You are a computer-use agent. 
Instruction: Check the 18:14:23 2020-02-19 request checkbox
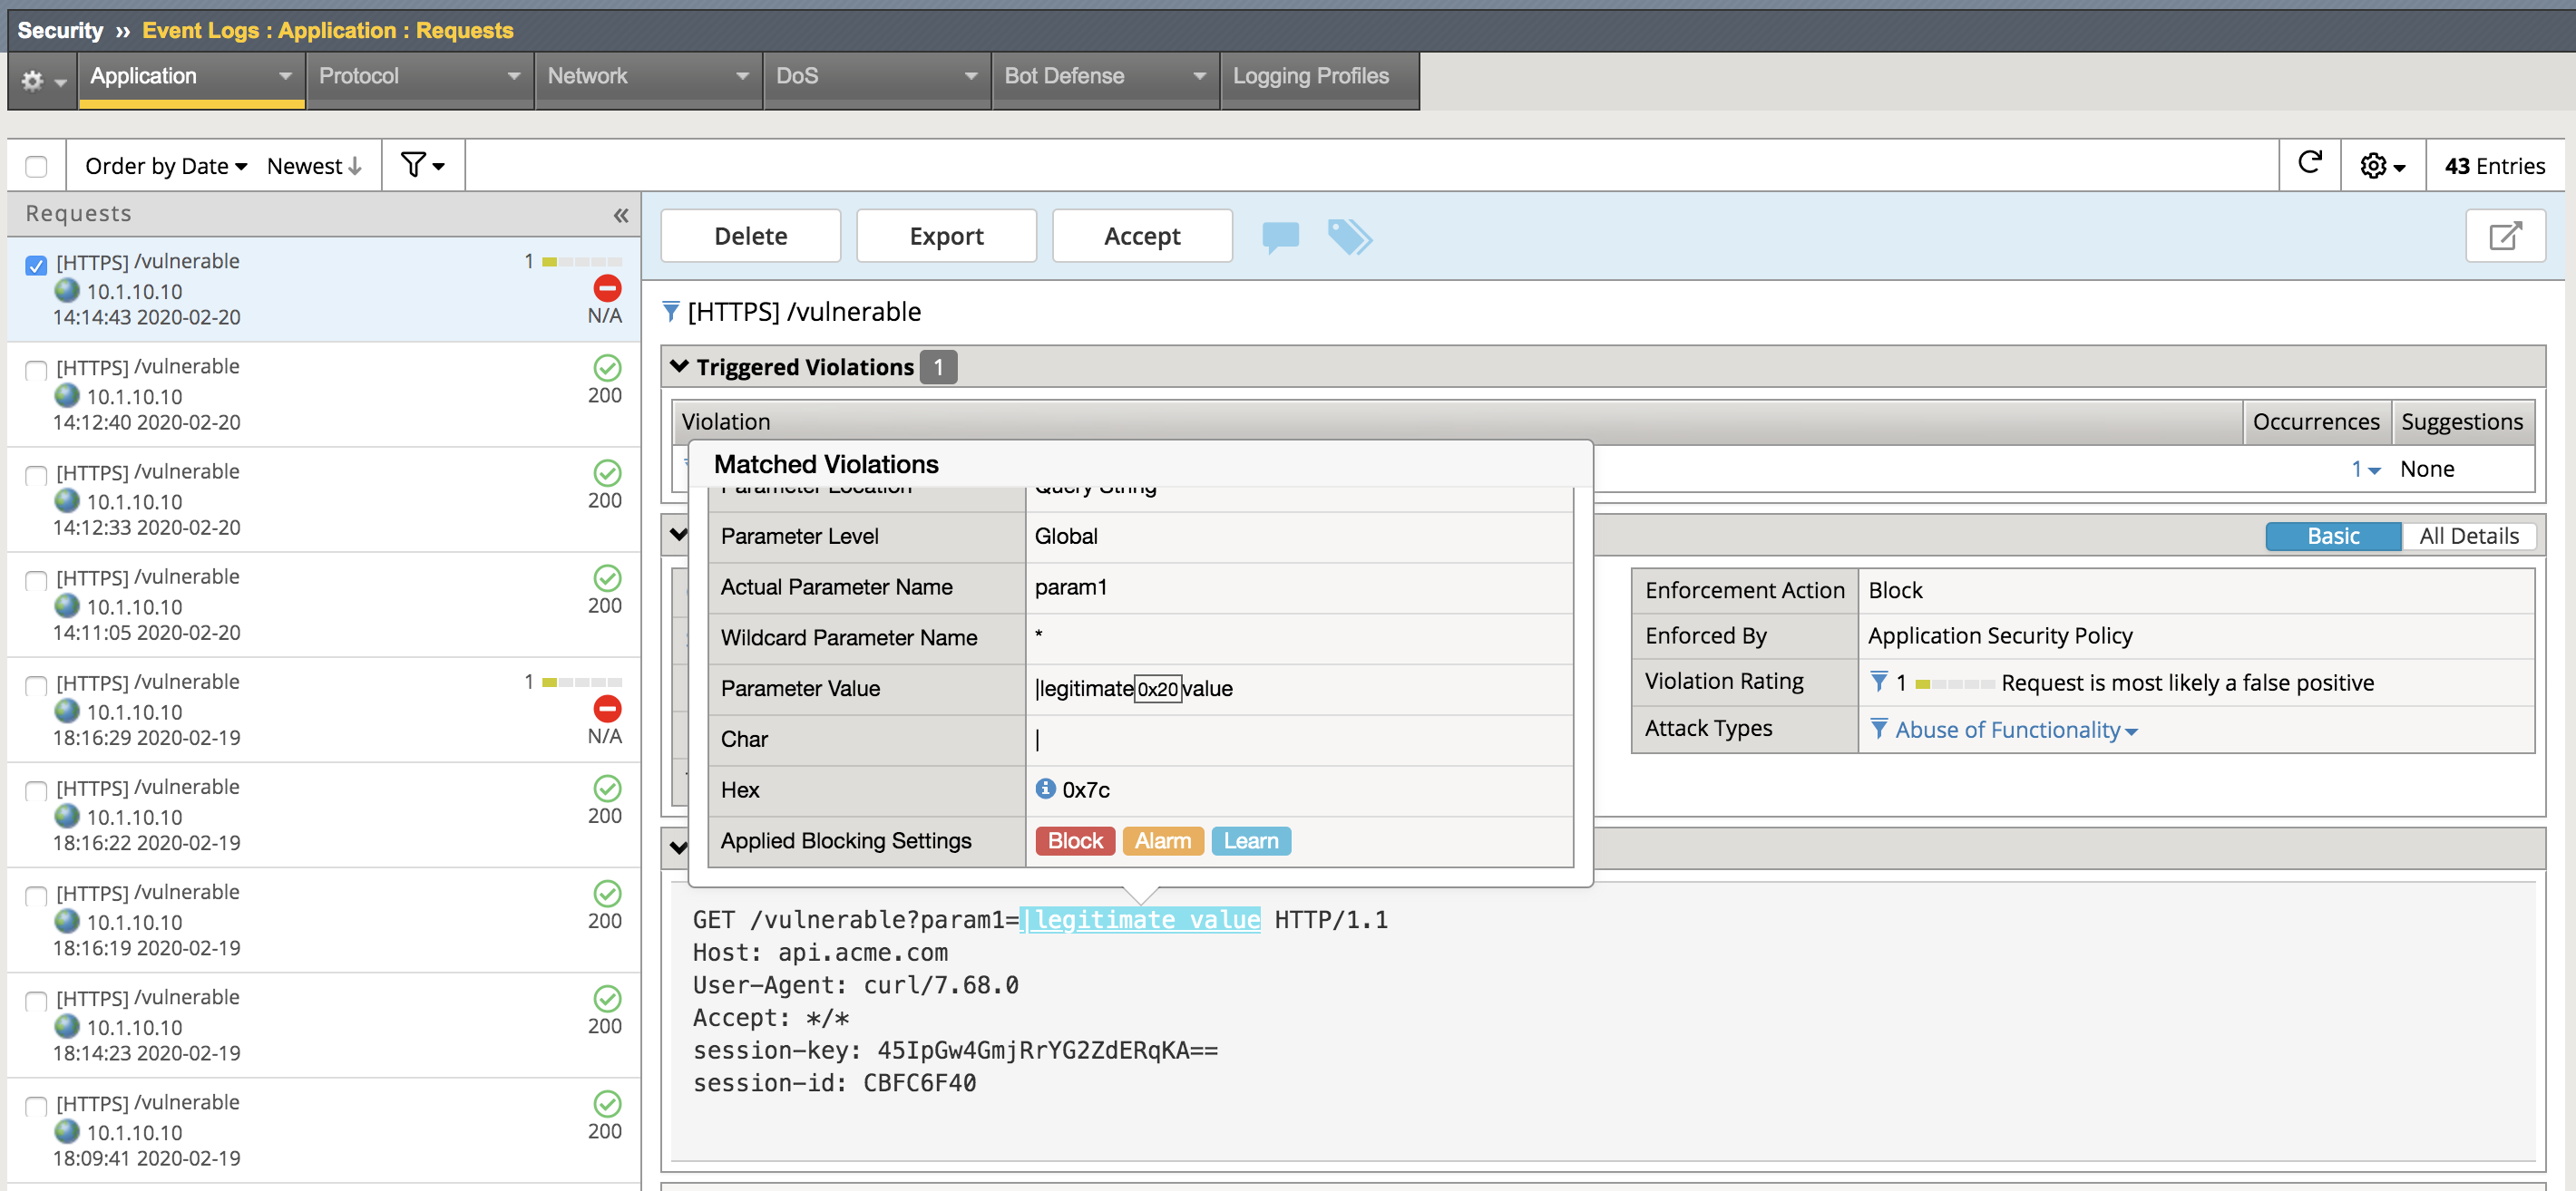point(36,1002)
